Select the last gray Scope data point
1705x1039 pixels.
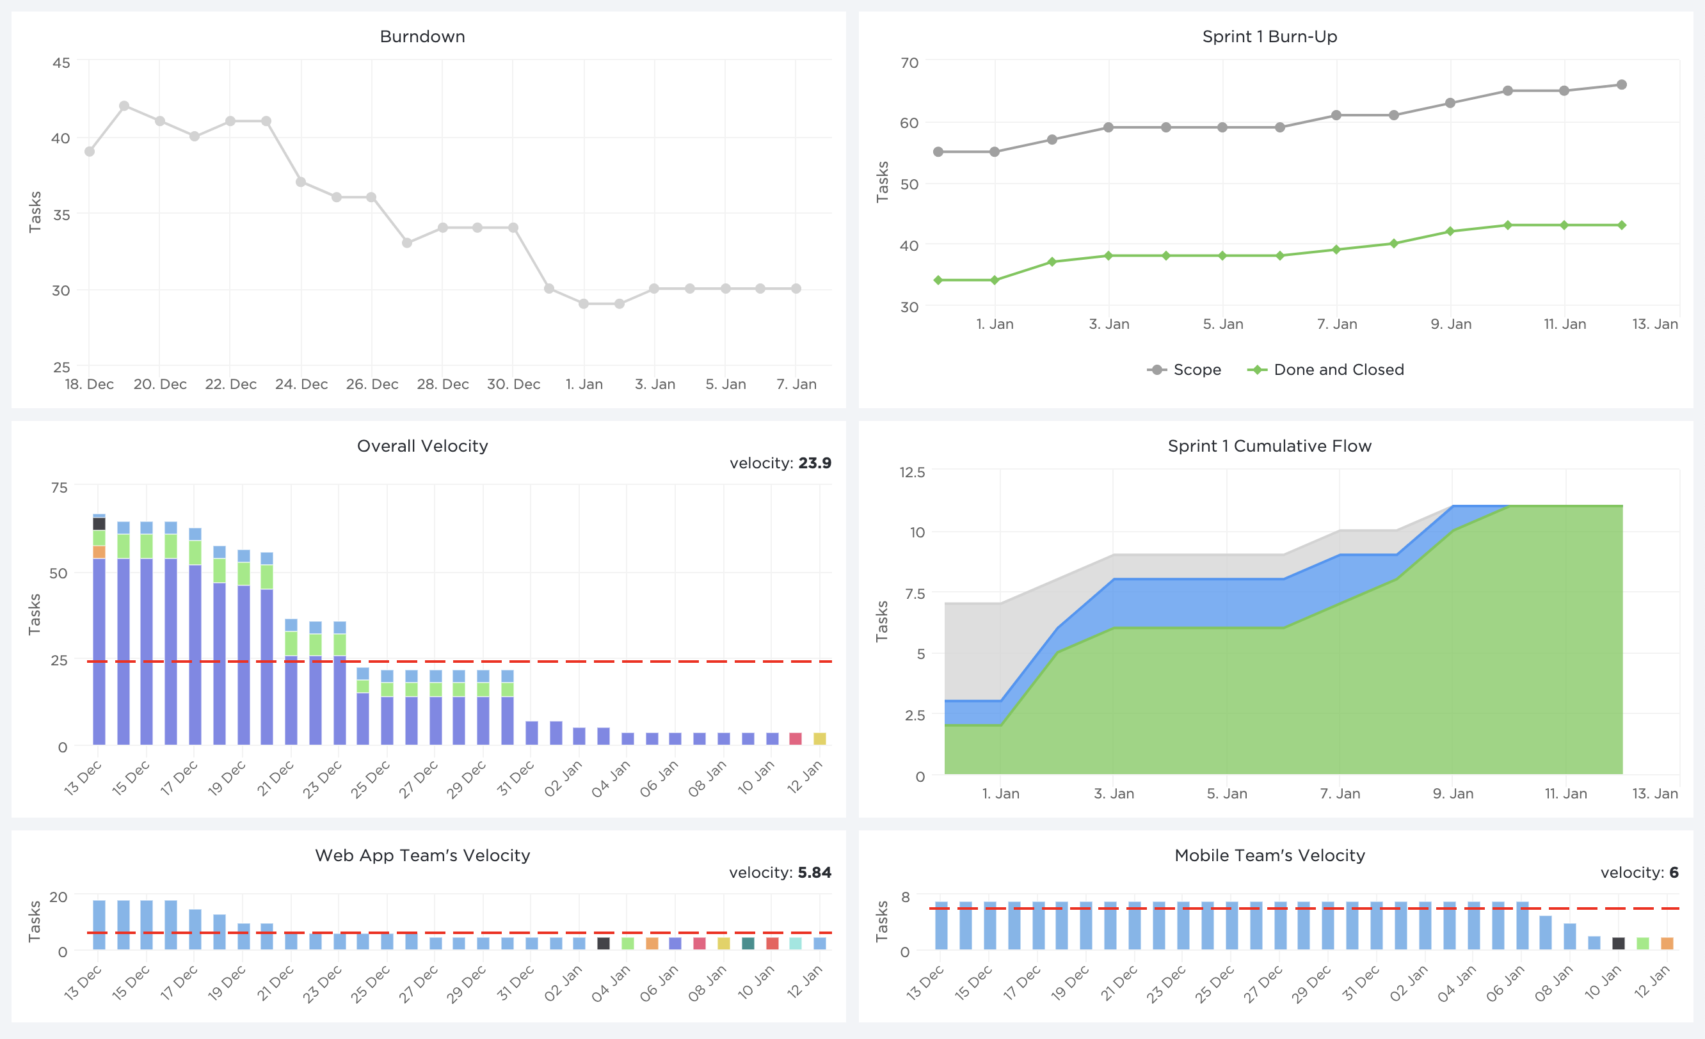coord(1621,85)
